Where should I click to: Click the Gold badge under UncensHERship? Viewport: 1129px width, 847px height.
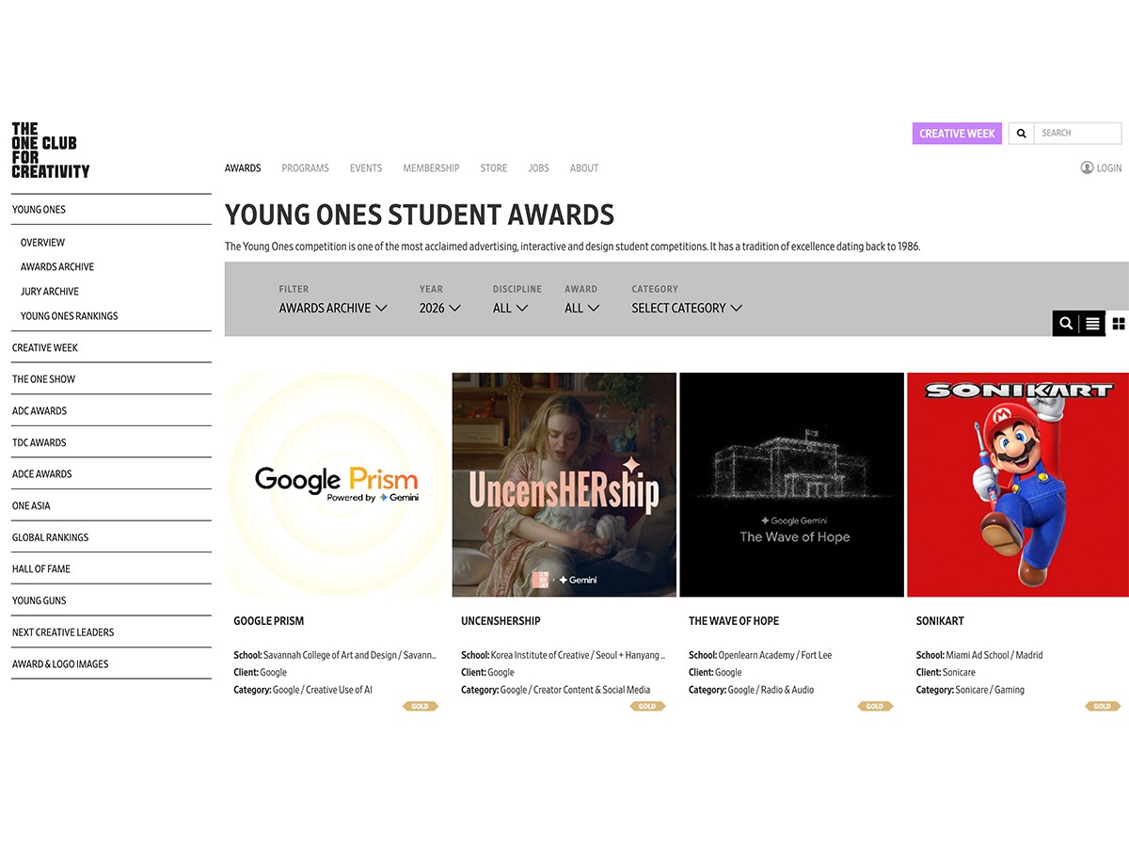click(x=647, y=706)
